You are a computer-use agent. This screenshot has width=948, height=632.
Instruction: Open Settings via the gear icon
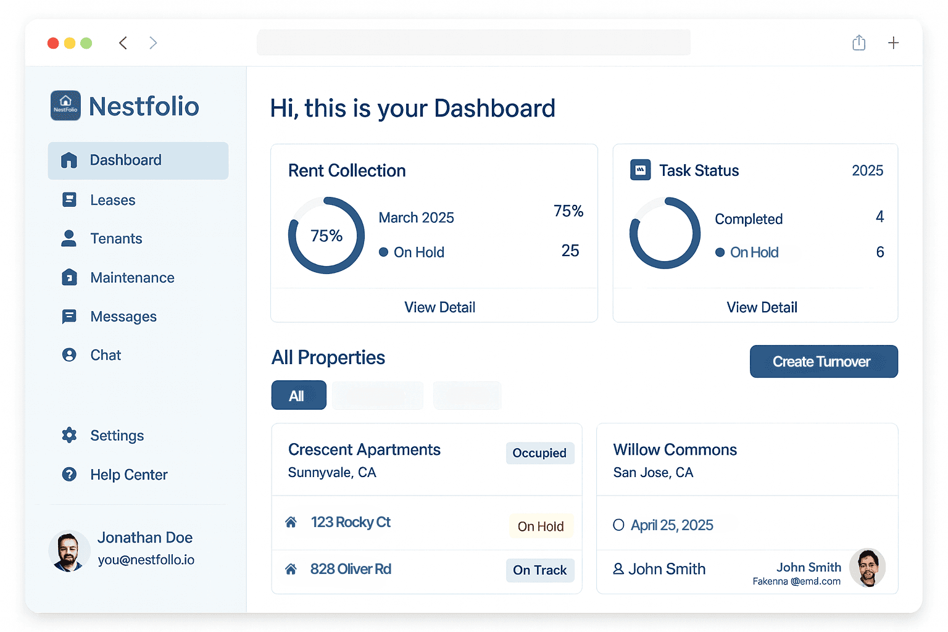[69, 435]
